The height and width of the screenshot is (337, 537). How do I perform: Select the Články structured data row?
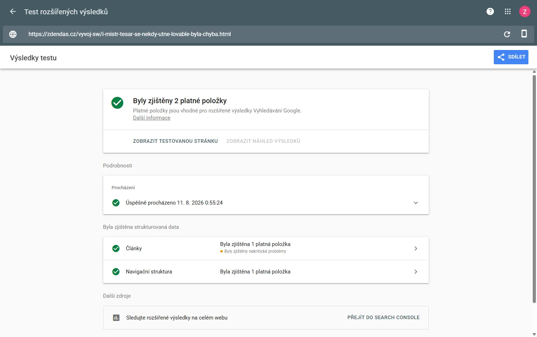click(x=266, y=248)
